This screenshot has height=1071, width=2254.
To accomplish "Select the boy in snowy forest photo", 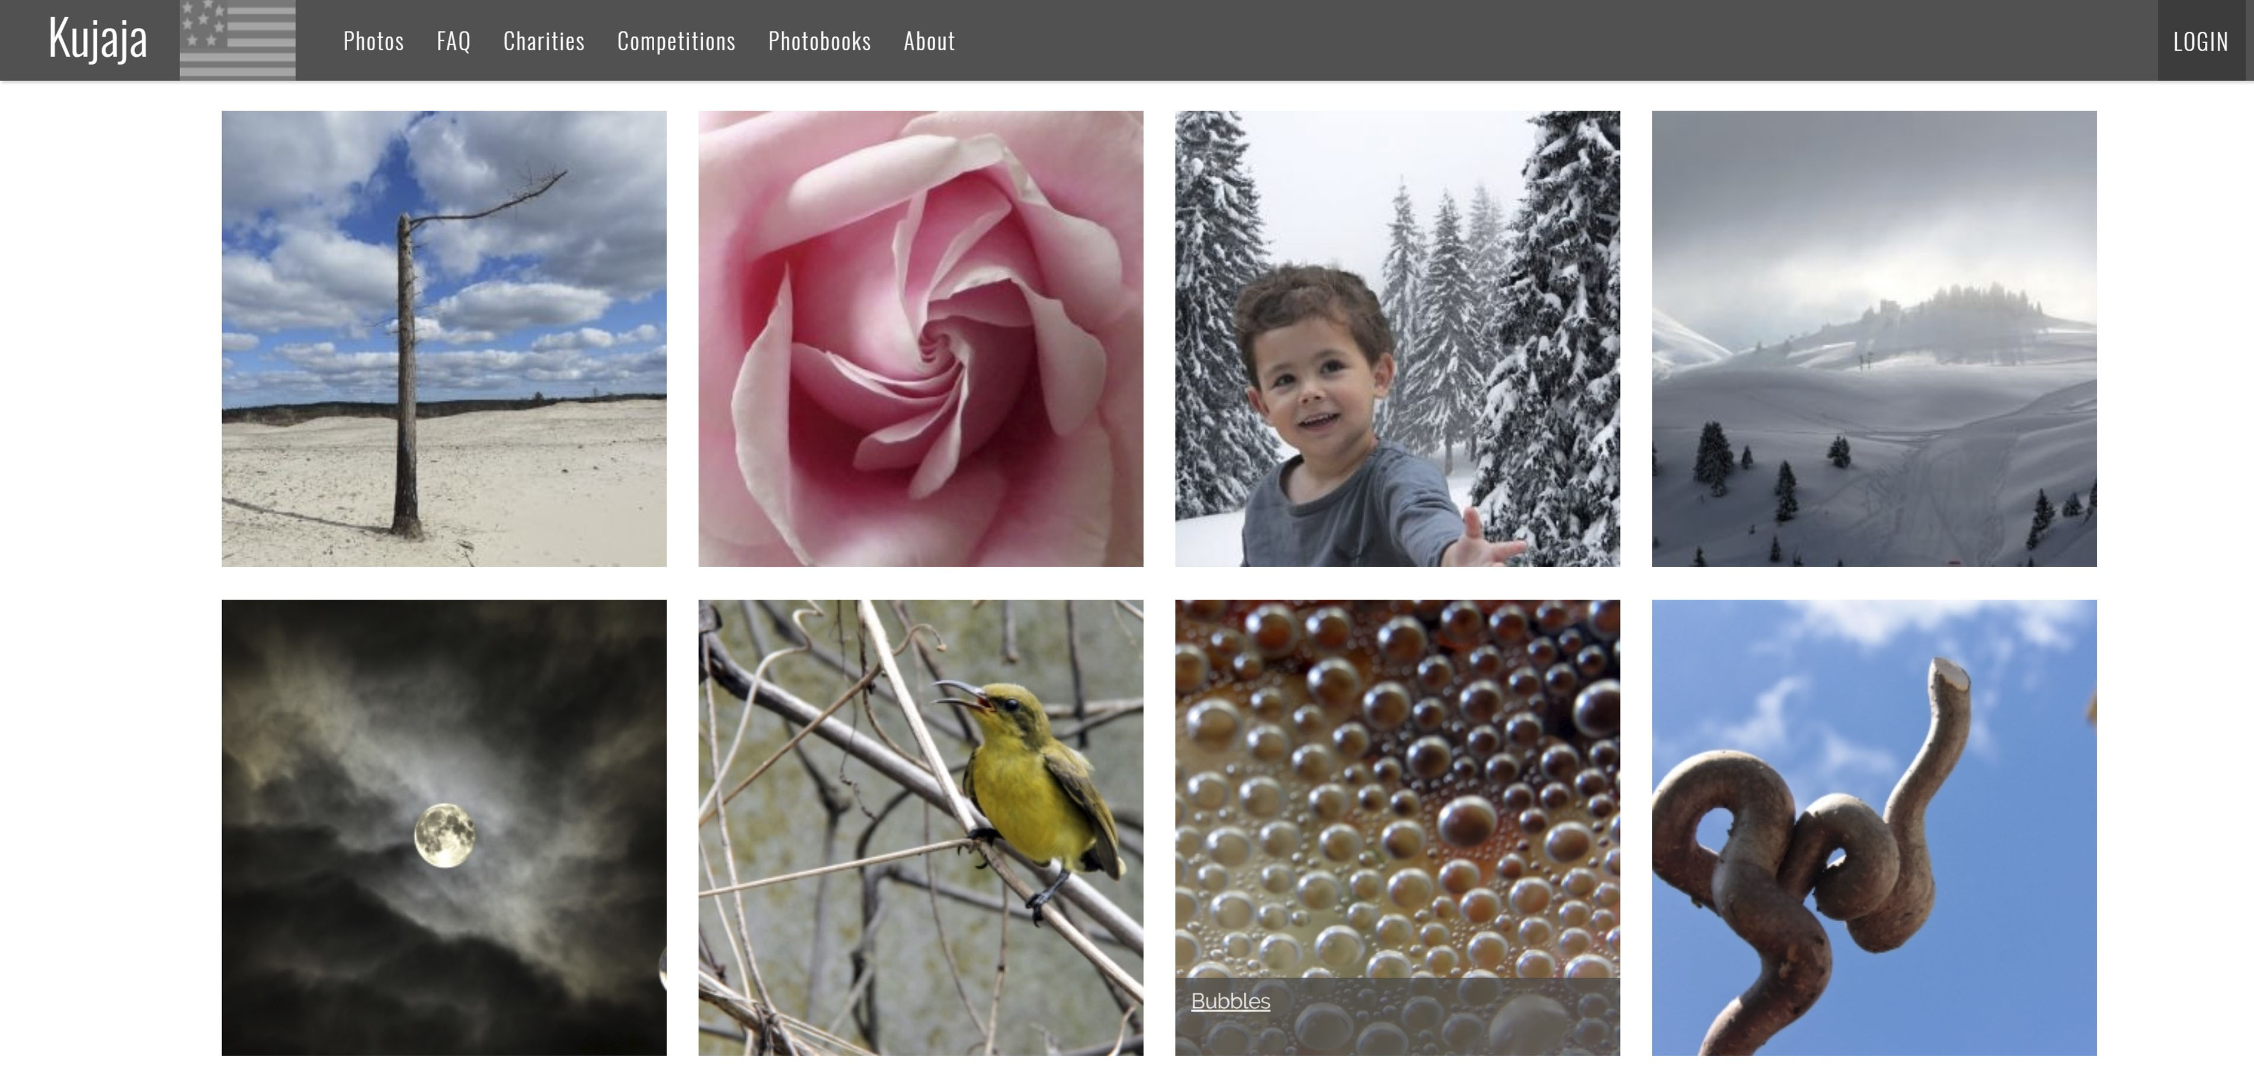I will pyautogui.click(x=1397, y=338).
